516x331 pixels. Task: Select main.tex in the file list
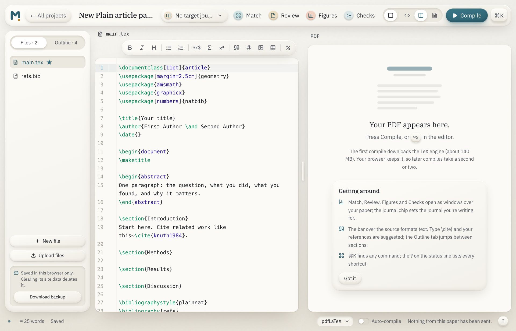(48, 62)
